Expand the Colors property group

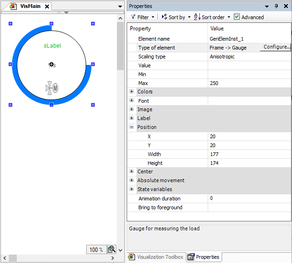(x=132, y=92)
